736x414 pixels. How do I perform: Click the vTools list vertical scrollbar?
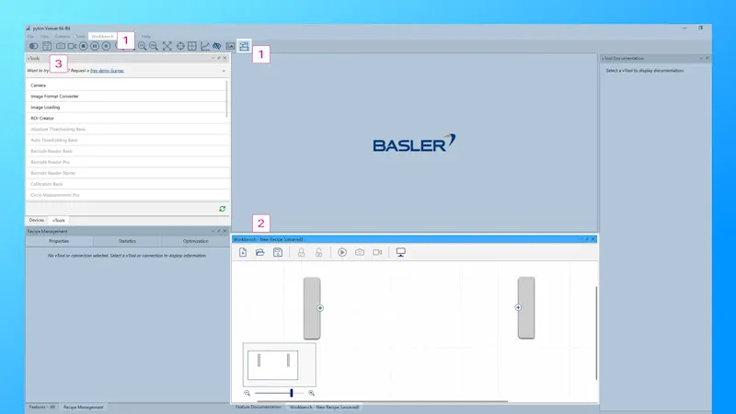click(x=227, y=99)
